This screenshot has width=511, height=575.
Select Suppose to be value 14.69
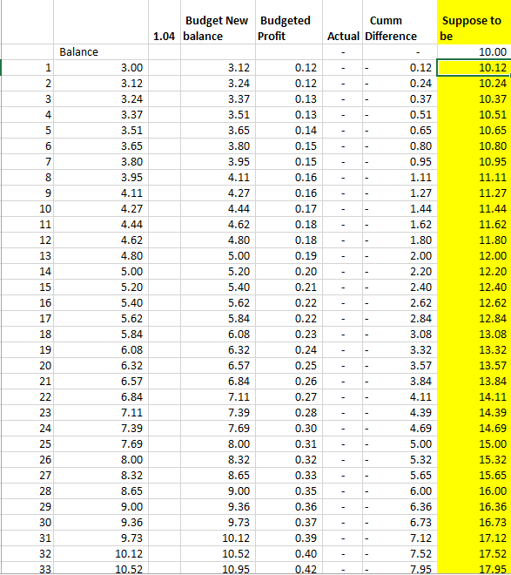point(474,429)
